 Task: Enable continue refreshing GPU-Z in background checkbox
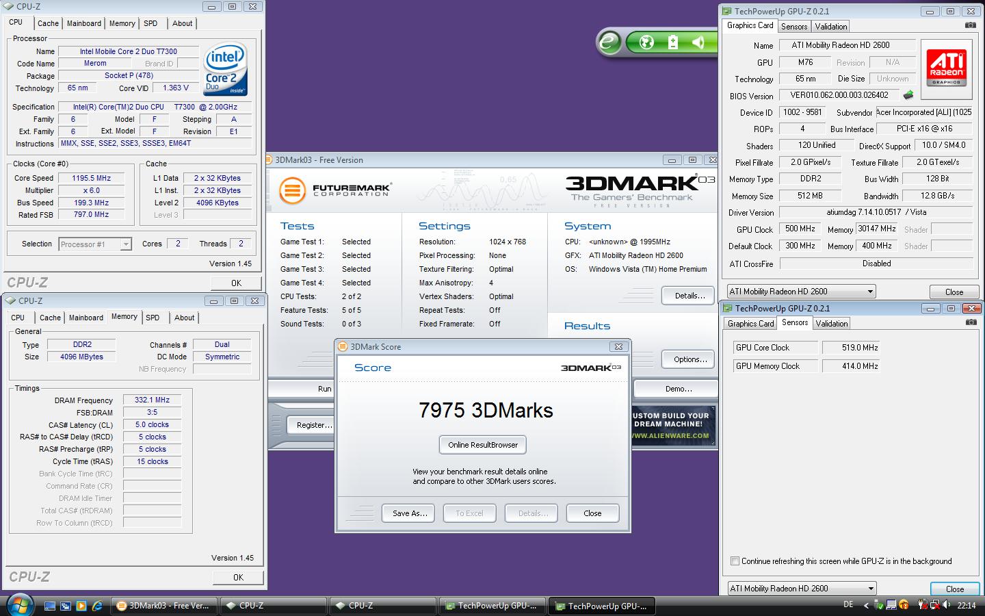coord(735,561)
